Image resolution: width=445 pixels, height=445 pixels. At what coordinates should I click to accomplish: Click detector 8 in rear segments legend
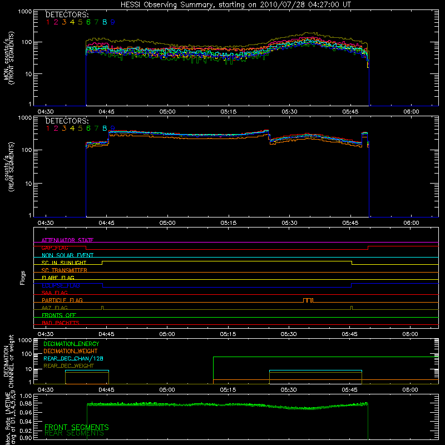pyautogui.click(x=105, y=128)
